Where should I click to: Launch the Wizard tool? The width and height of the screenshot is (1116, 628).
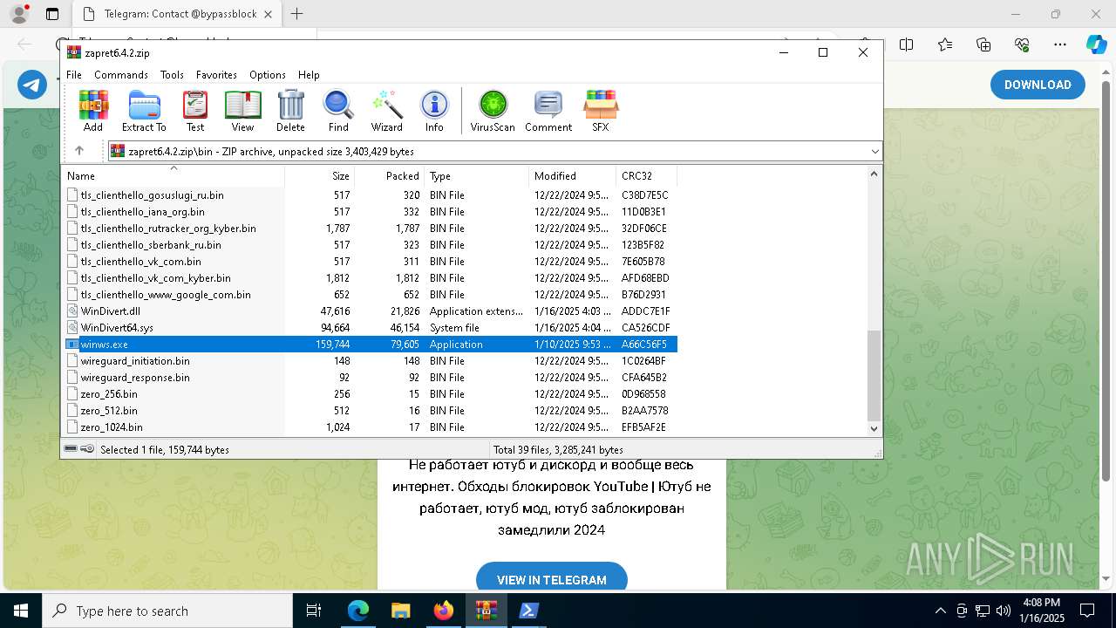pyautogui.click(x=386, y=111)
